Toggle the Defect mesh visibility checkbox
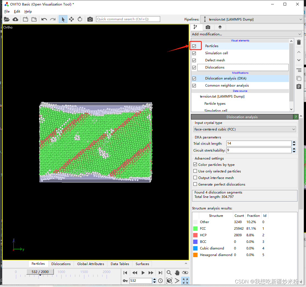The image size is (306, 287). point(194,60)
